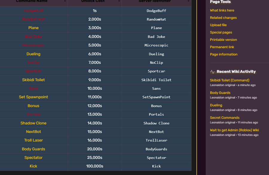Follow the Shadow Clone command link

coord(33,123)
